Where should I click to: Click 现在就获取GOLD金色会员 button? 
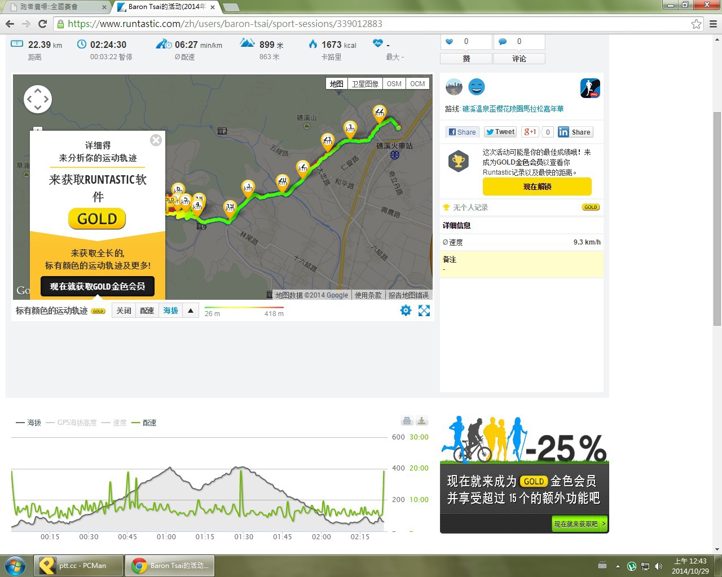tap(97, 286)
